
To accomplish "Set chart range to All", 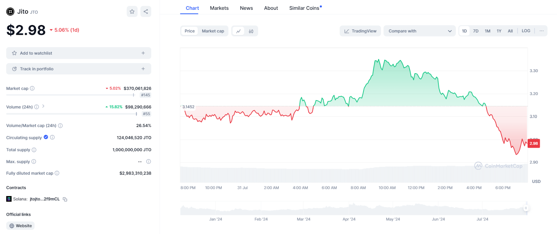I will (x=510, y=31).
